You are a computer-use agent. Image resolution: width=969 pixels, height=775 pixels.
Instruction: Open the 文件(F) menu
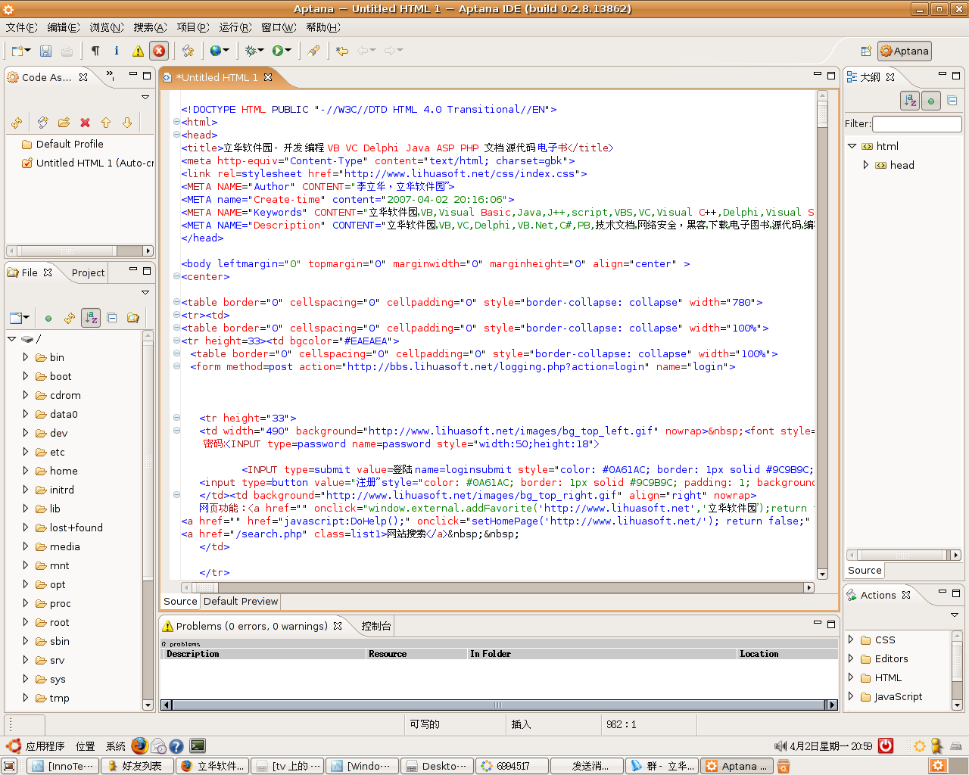(x=21, y=27)
